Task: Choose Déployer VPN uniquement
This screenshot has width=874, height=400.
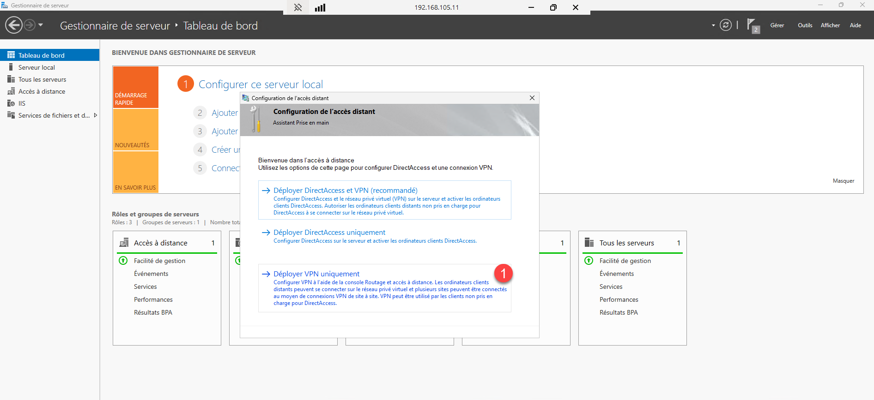Action: (316, 274)
